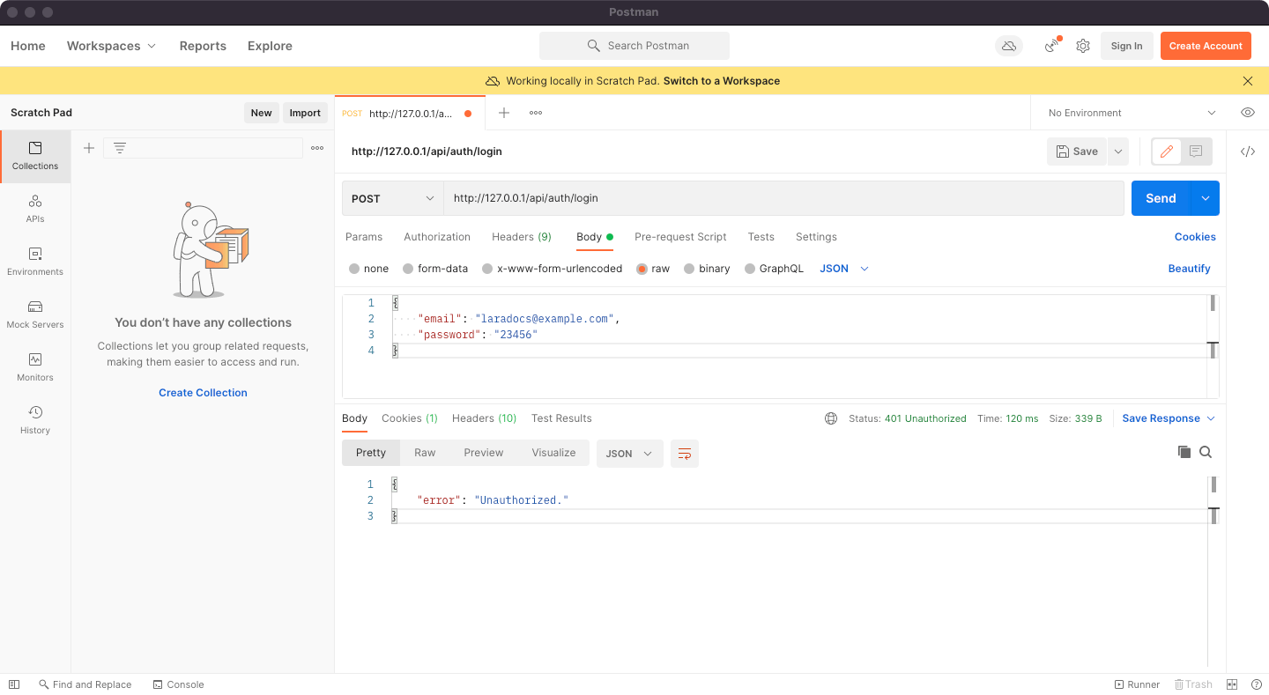
Task: Click the response wrap lines icon
Action: tap(685, 454)
